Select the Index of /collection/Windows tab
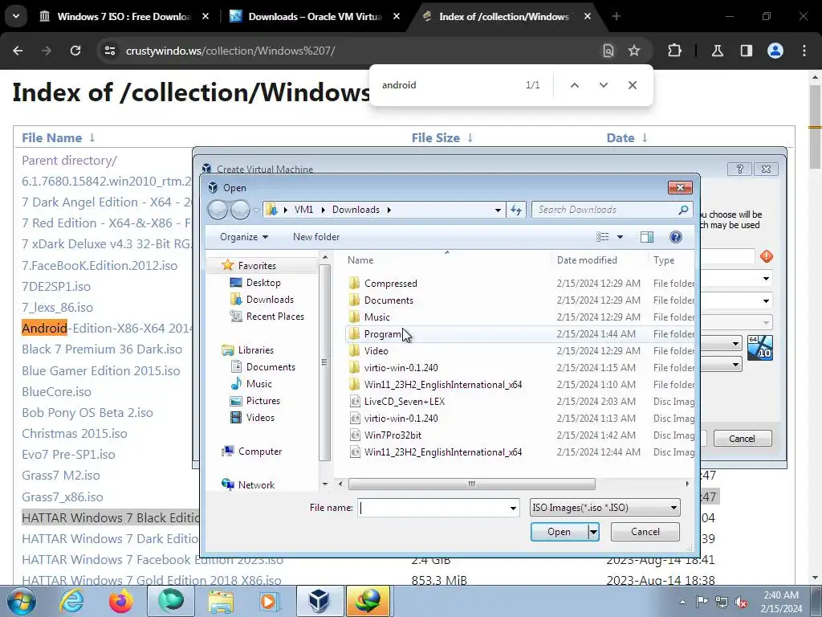Screen dimensions: 822x617 pyautogui.click(x=506, y=17)
